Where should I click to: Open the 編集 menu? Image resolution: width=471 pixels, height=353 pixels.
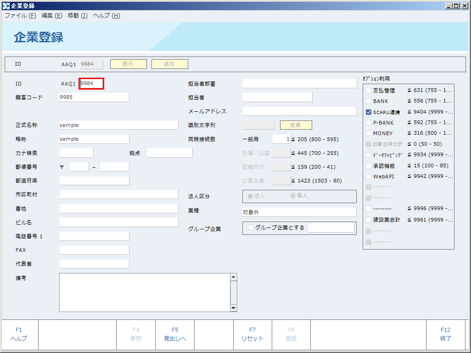point(52,16)
